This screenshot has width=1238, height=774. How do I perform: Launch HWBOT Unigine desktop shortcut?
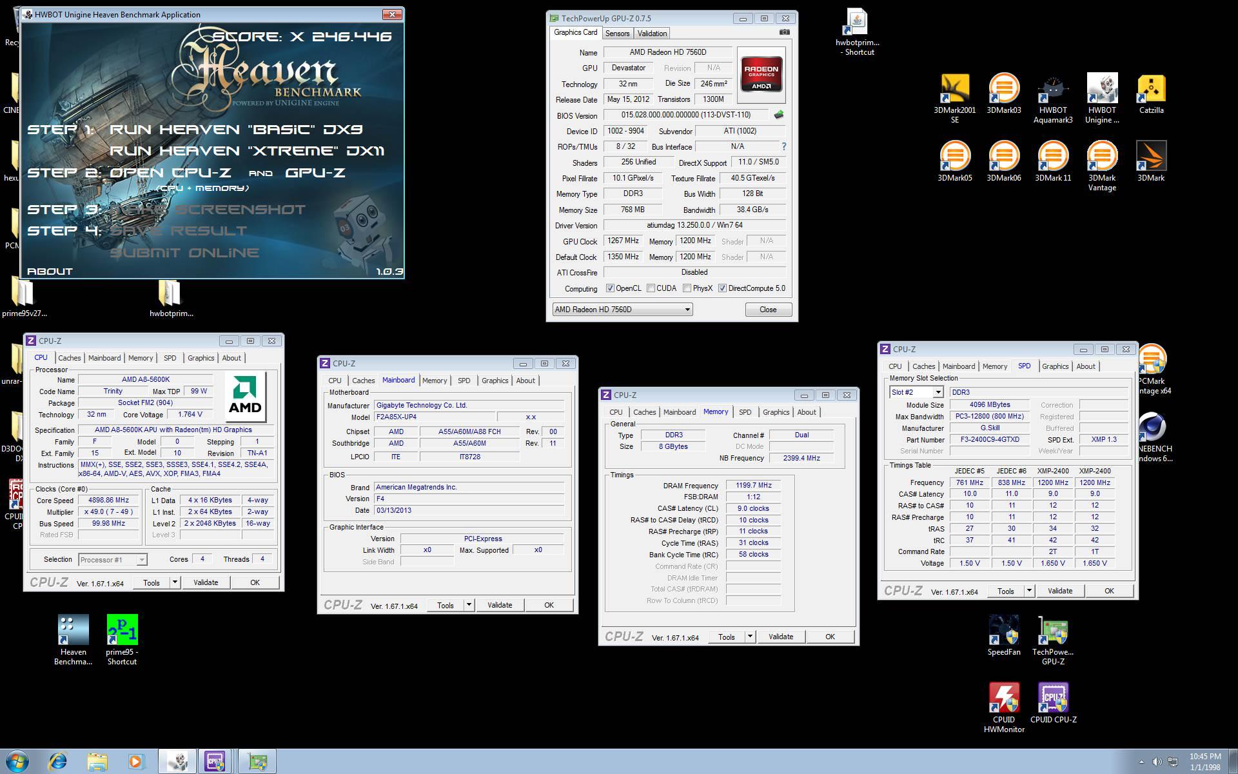1102,98
